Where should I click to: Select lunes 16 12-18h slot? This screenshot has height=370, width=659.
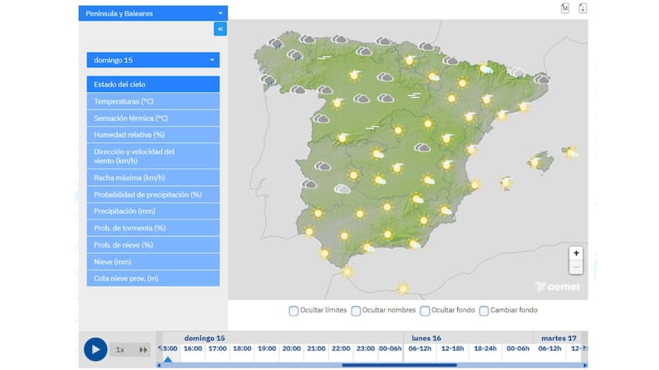point(452,349)
